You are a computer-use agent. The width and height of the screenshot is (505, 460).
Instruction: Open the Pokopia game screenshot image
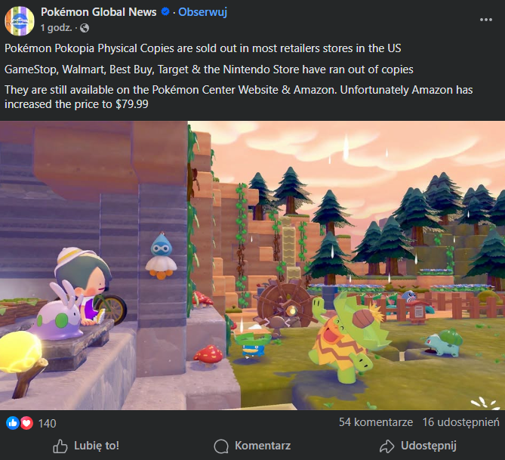(252, 265)
